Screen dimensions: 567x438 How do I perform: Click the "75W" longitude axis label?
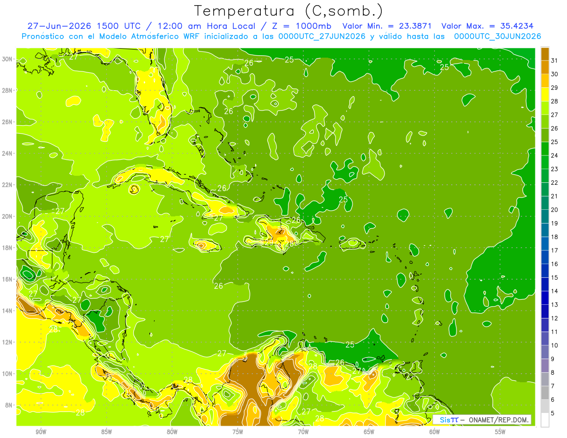238,432
